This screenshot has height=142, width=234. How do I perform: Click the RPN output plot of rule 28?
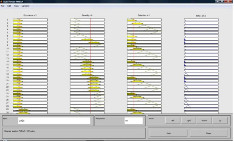[x=202, y=107]
